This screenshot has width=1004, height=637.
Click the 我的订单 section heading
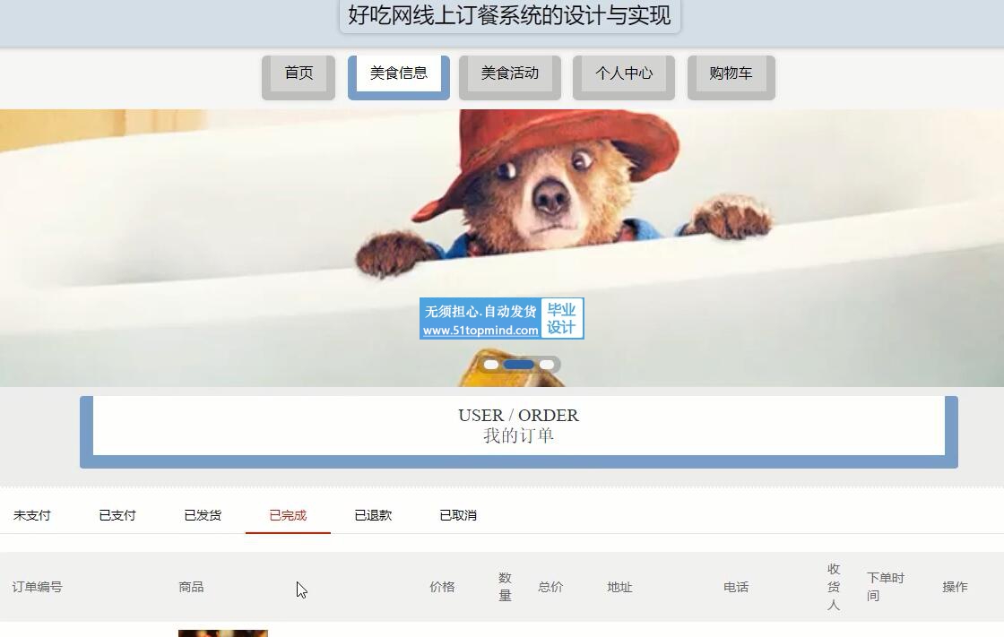click(x=519, y=436)
